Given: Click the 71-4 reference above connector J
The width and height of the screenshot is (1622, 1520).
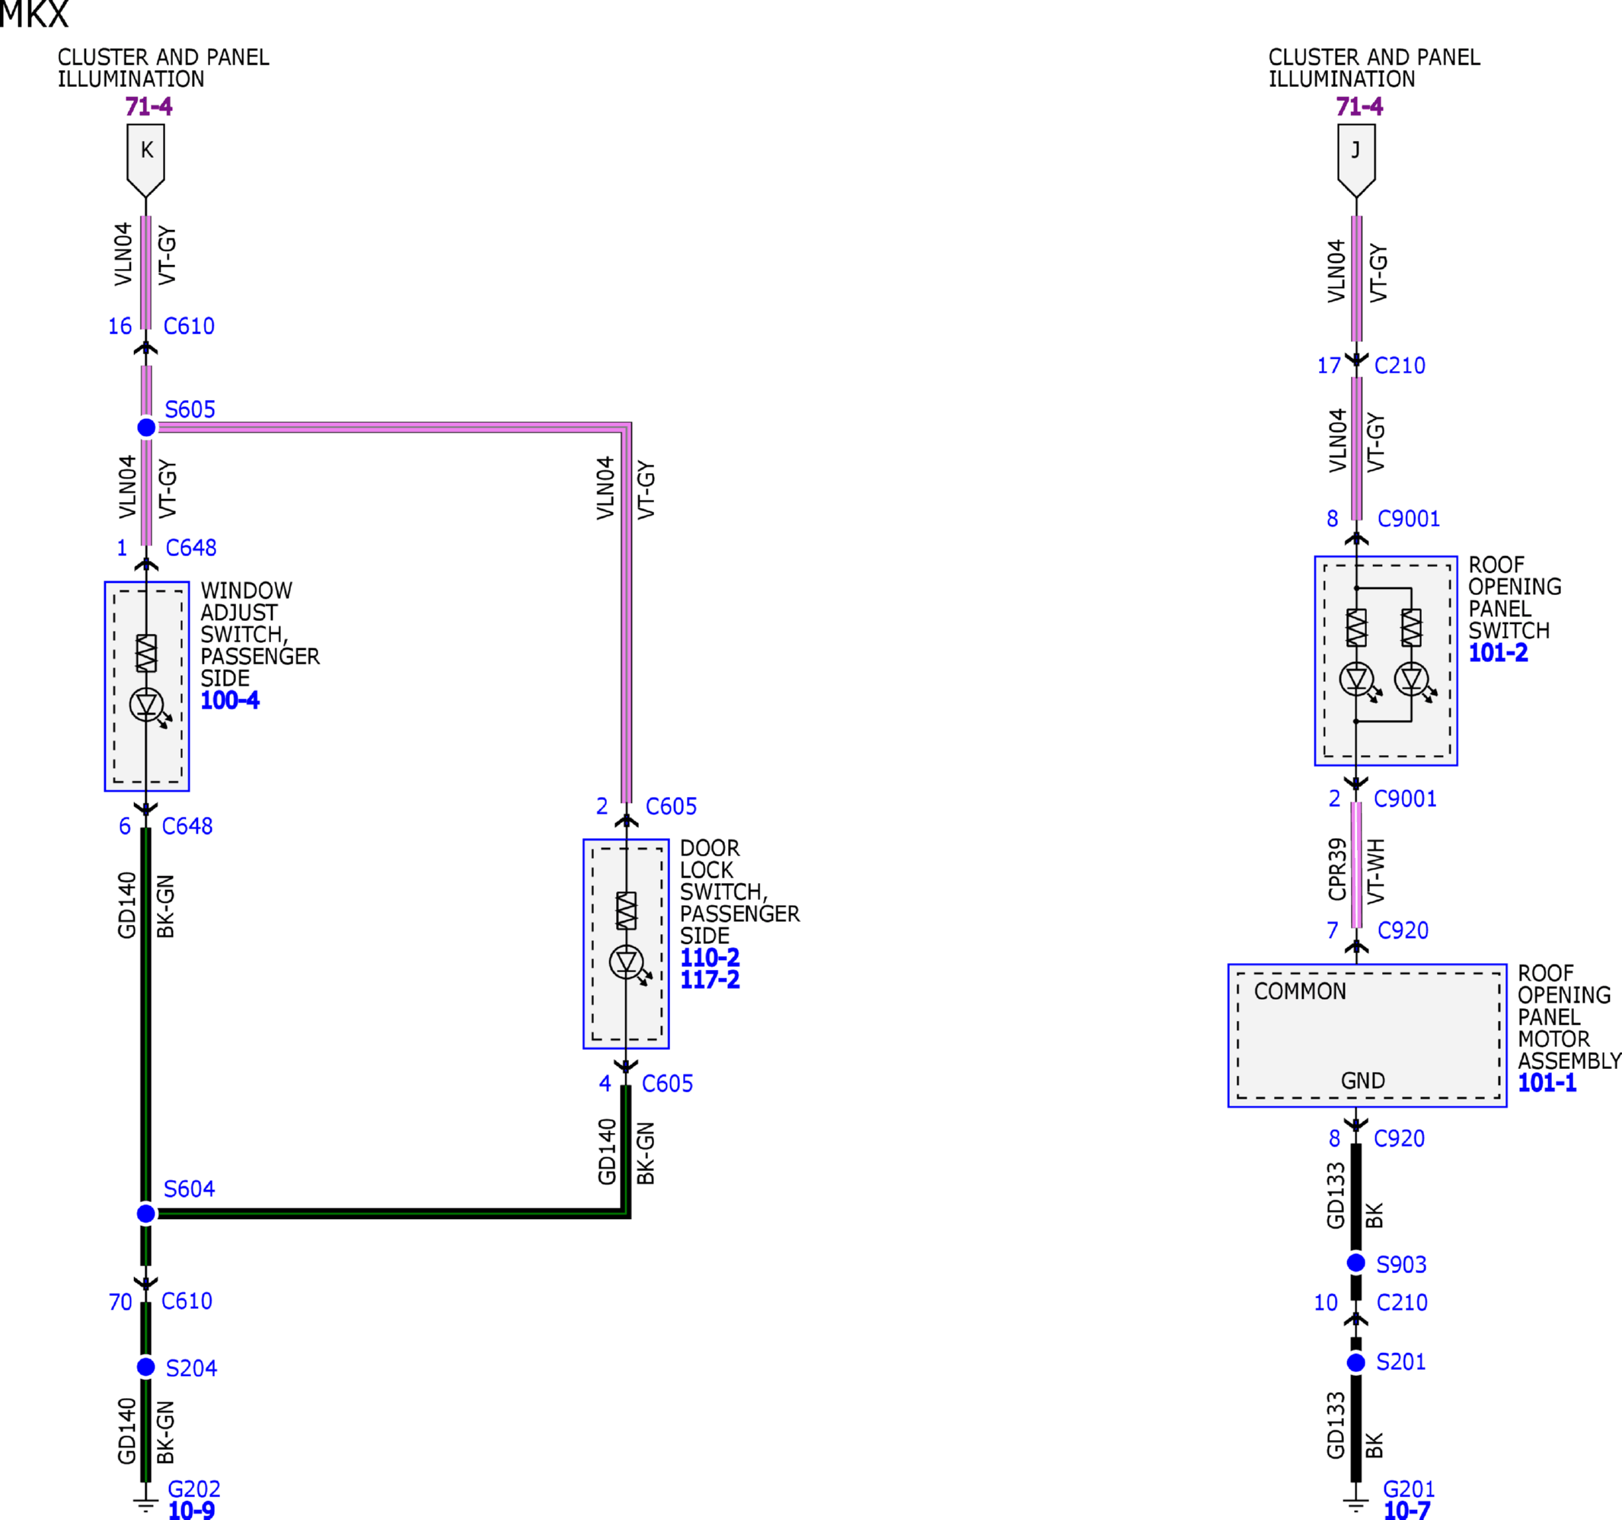Looking at the screenshot, I should 1359,107.
